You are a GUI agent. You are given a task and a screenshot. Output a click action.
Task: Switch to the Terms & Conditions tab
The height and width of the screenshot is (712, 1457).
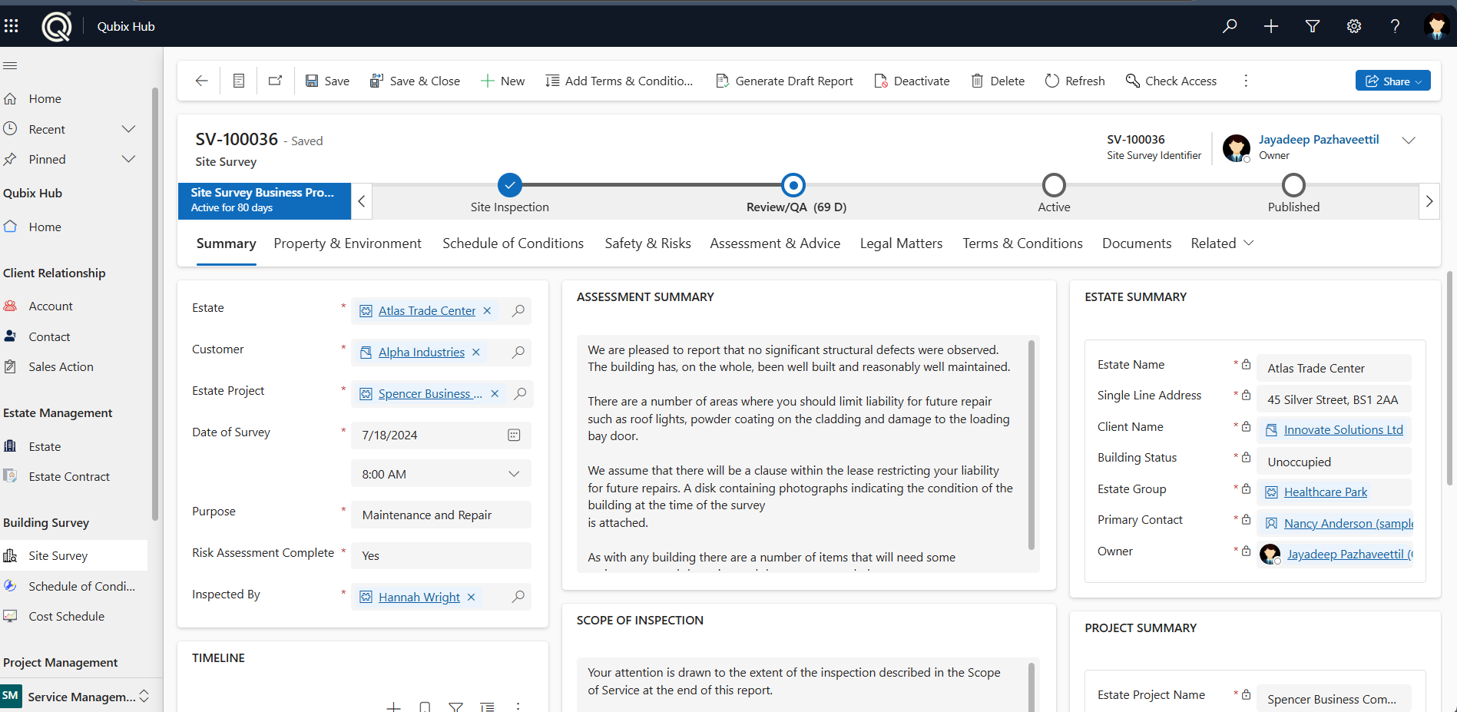click(x=1022, y=243)
